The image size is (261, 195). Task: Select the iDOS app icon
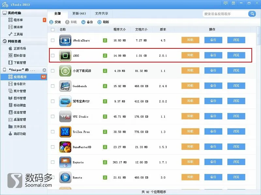[x=65, y=56]
